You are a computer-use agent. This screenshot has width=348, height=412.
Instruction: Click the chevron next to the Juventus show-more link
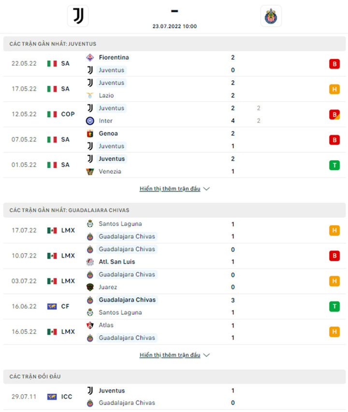pos(206,189)
